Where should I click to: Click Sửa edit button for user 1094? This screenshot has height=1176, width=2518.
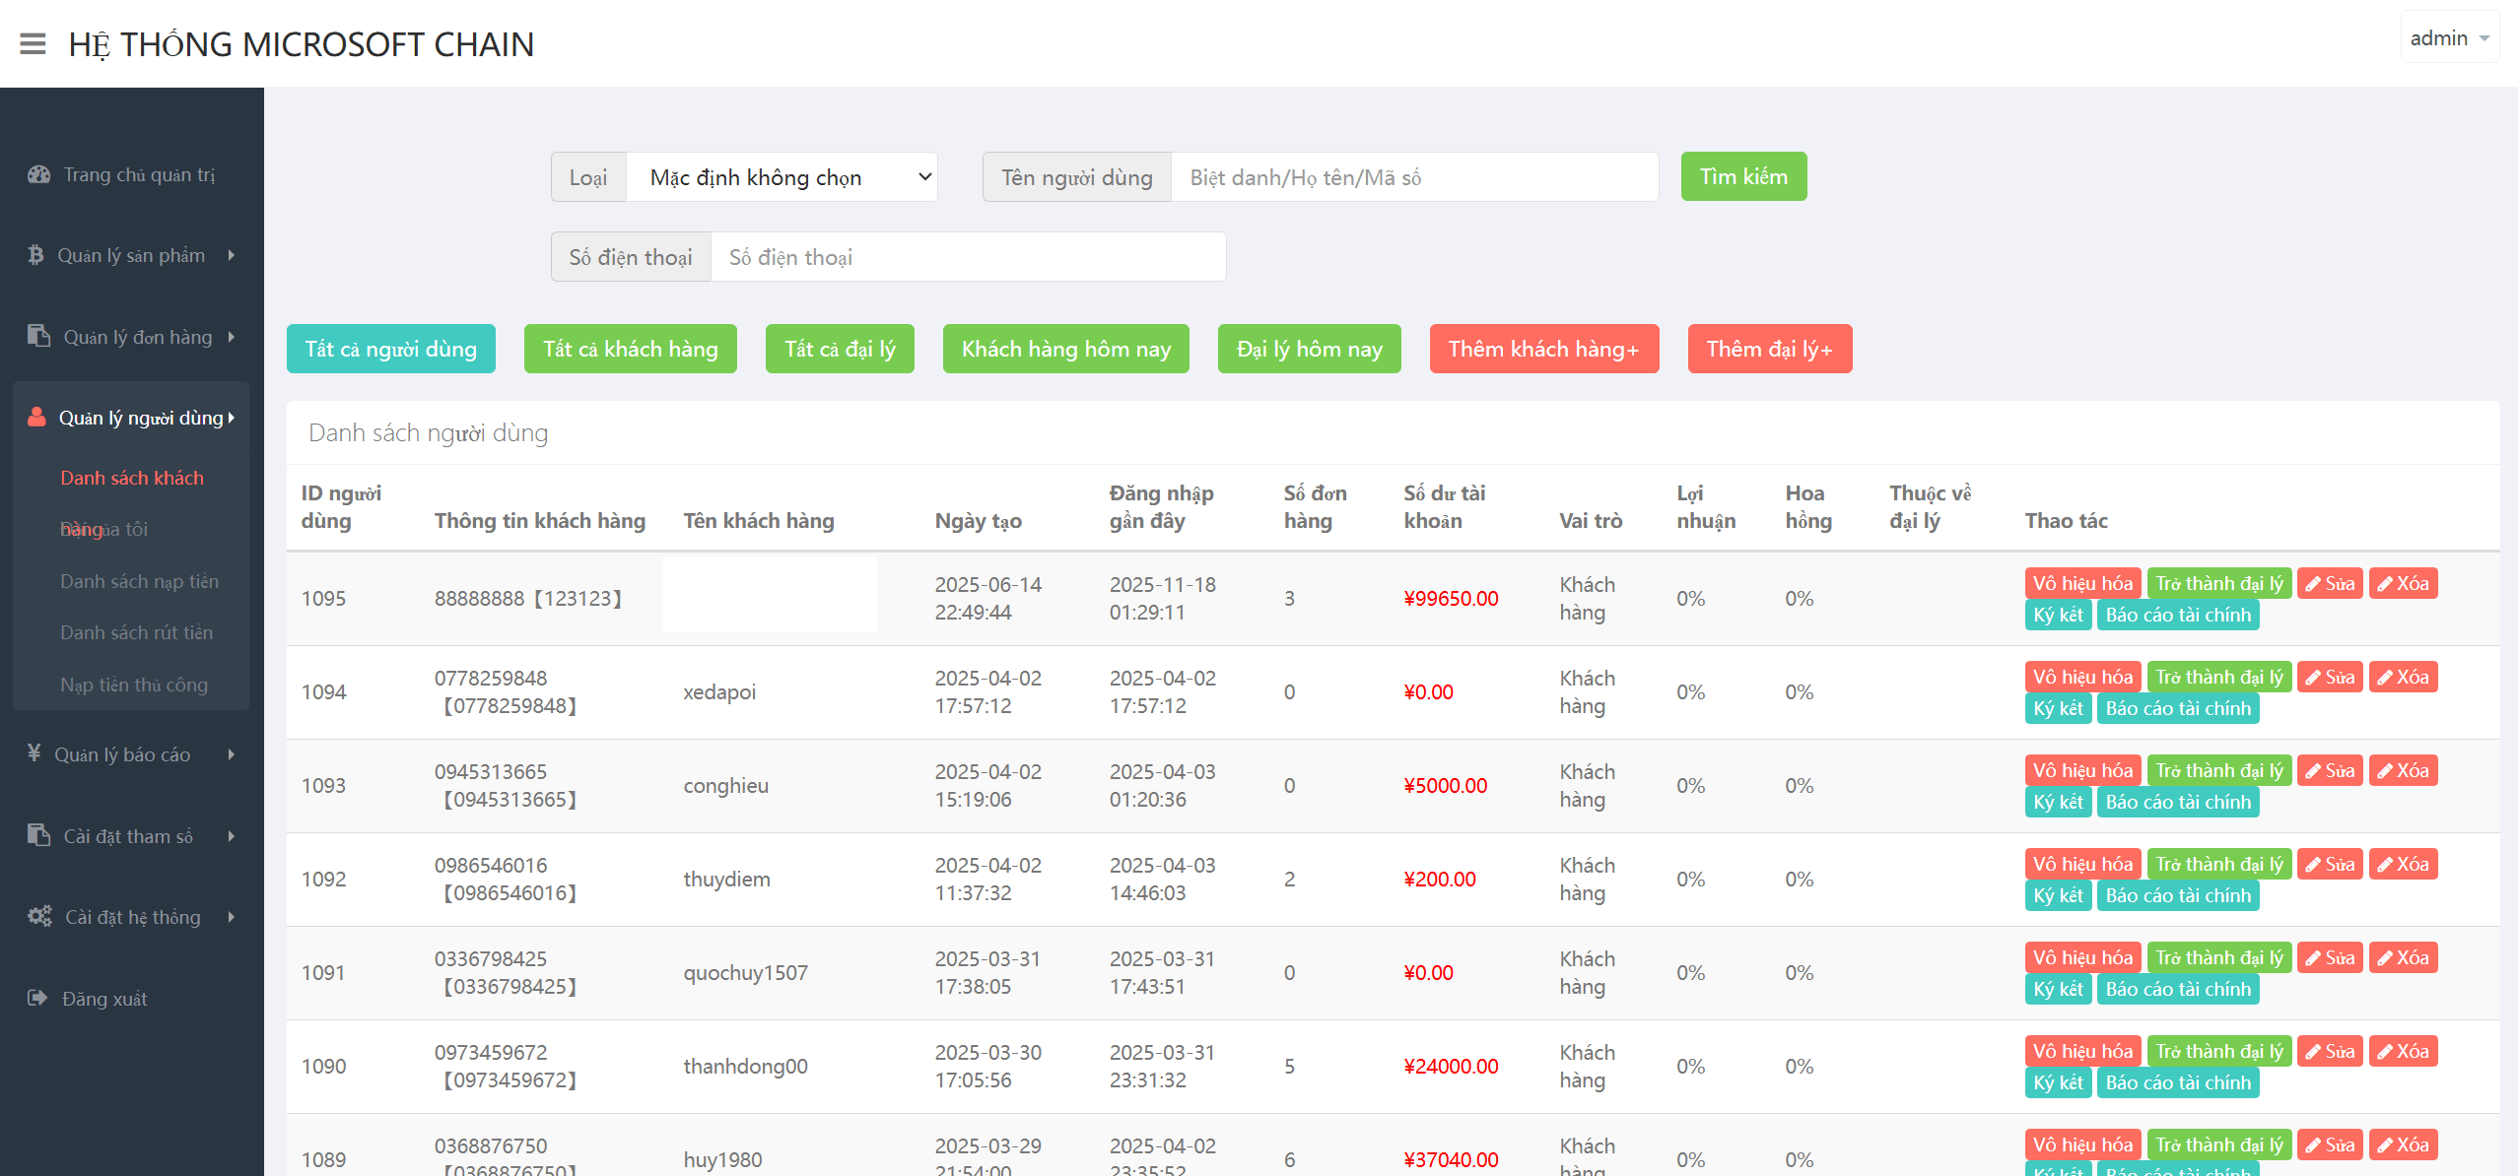tap(2329, 677)
